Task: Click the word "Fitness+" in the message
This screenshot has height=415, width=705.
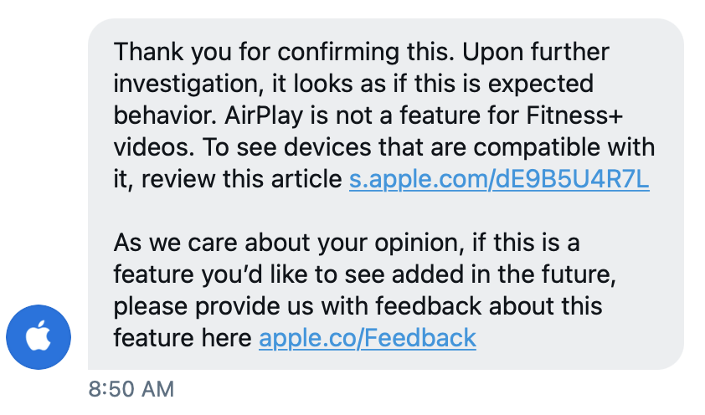Action: [x=574, y=115]
